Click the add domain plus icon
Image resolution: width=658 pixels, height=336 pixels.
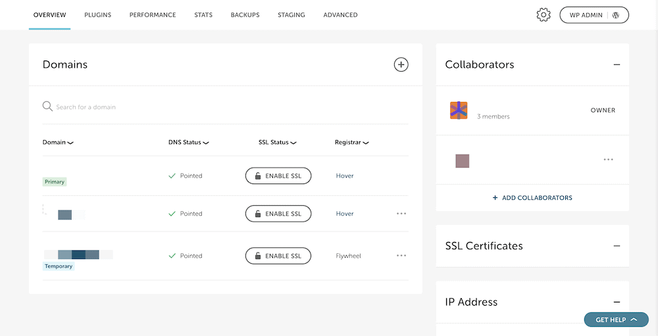click(x=401, y=64)
